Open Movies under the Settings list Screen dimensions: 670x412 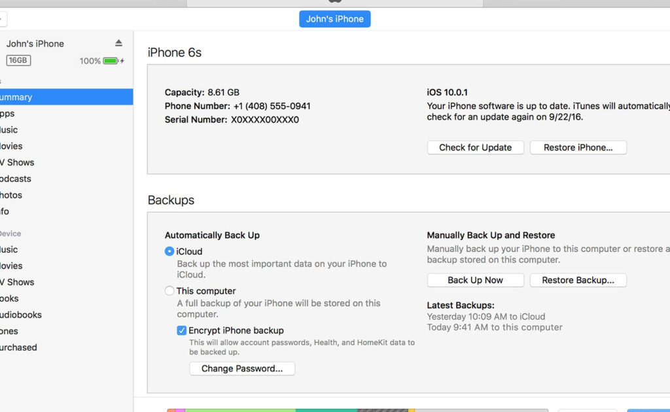[66, 146]
